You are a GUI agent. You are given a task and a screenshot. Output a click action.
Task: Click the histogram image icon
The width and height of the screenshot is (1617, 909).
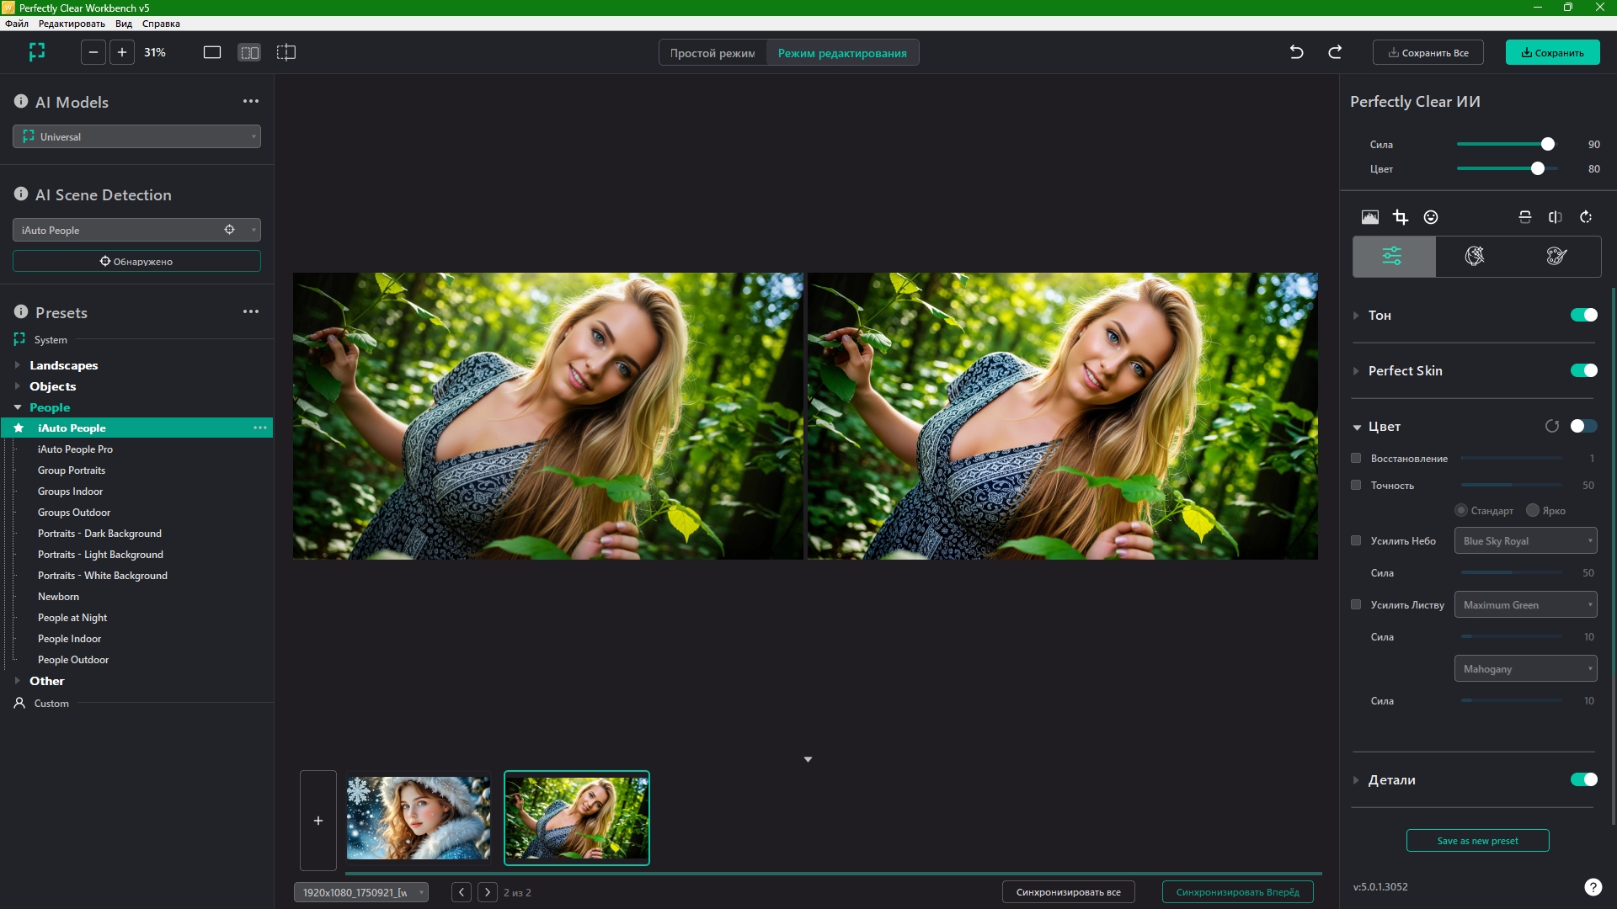(1369, 217)
